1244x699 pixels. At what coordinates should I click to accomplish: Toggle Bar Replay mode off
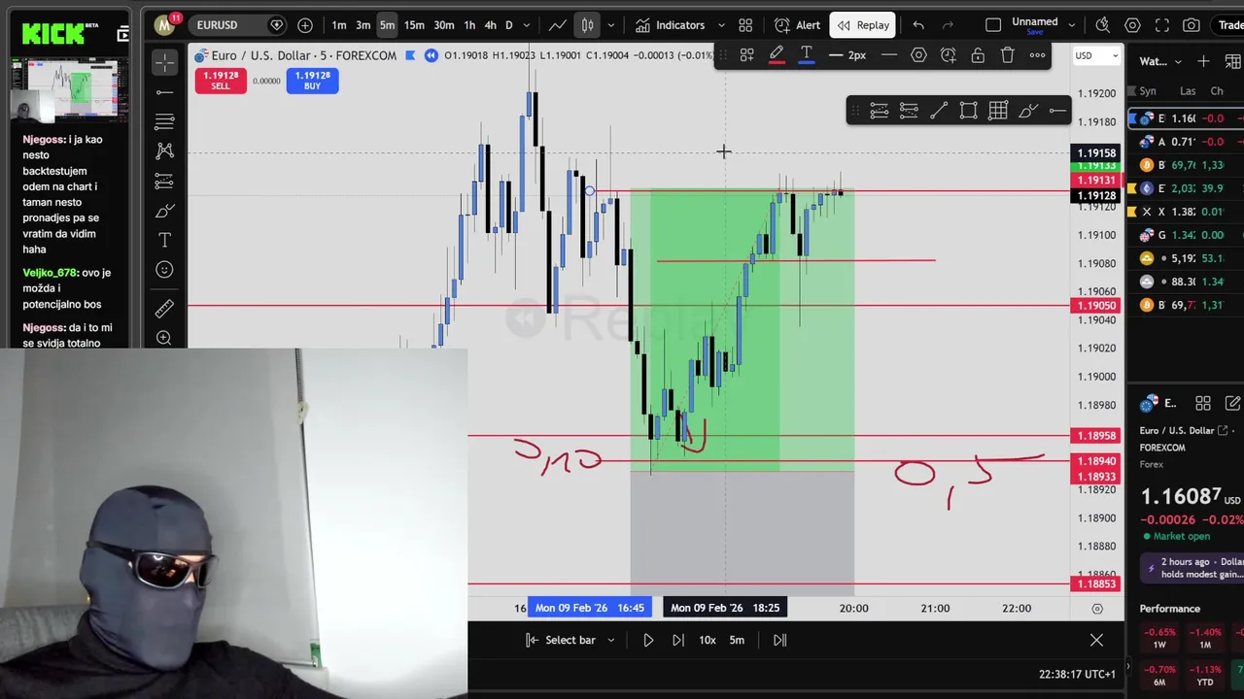tap(863, 25)
